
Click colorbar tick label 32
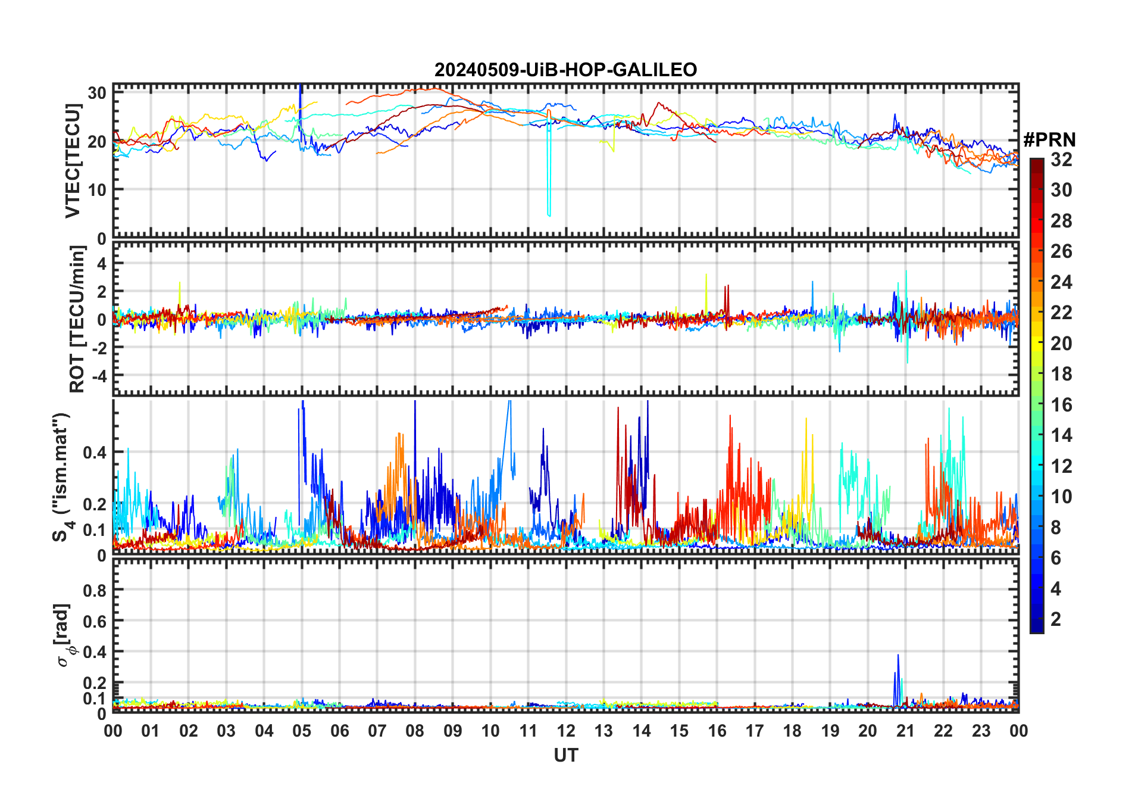[x=1061, y=160]
